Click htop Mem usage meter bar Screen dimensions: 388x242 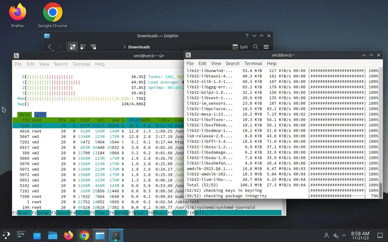click(x=81, y=98)
